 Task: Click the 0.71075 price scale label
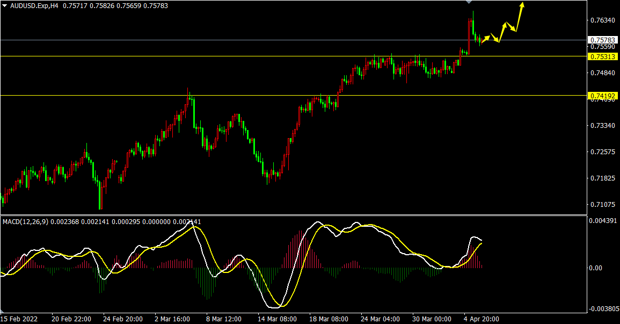[x=602, y=205]
